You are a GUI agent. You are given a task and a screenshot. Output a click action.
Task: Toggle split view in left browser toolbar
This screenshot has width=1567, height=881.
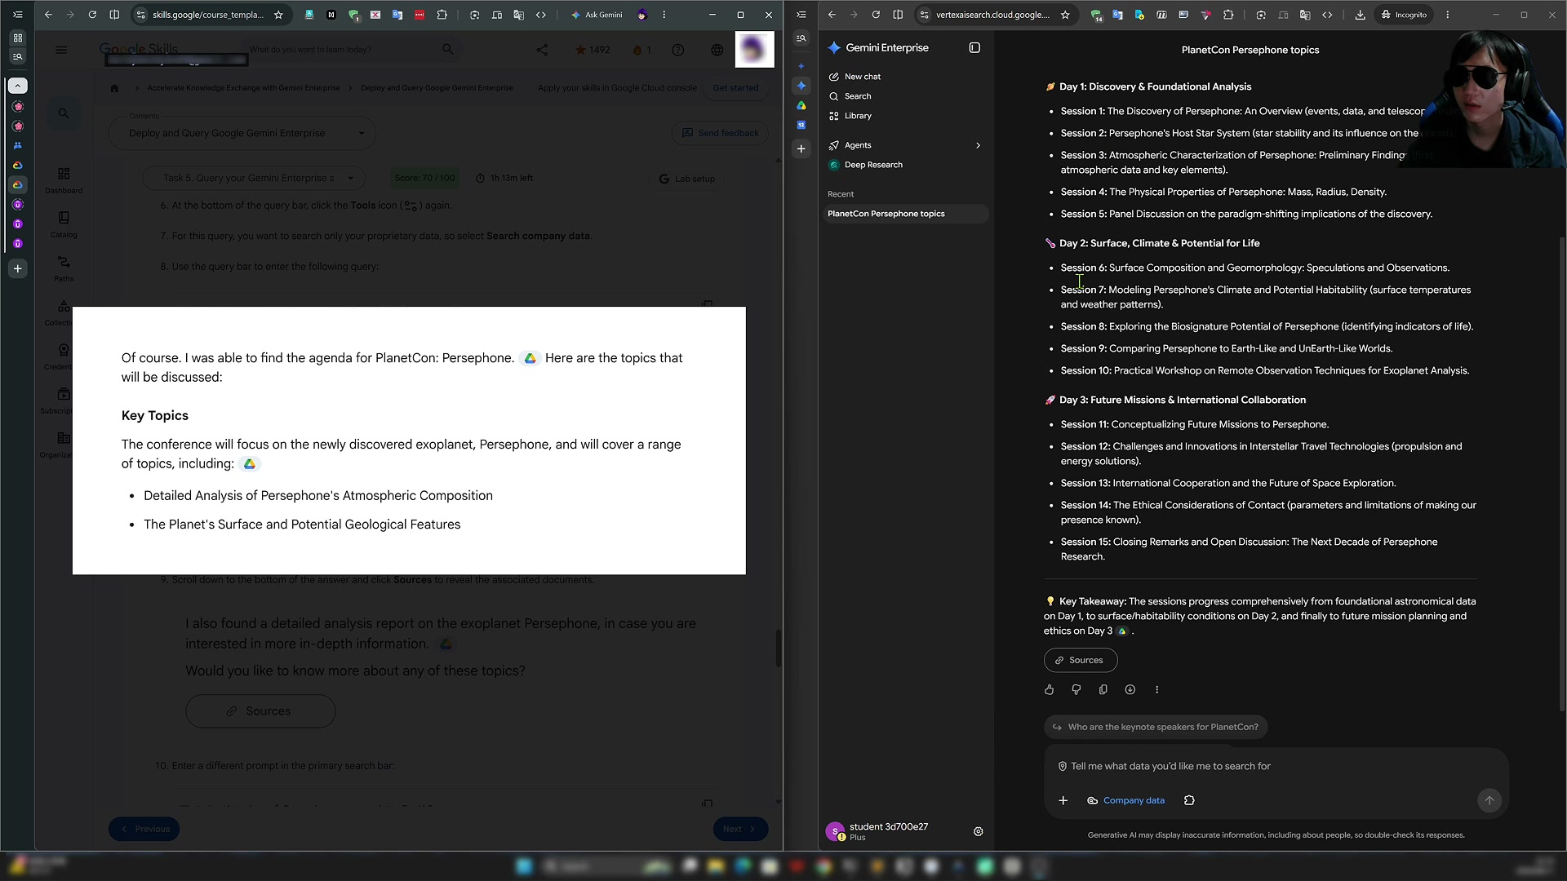pos(114,15)
